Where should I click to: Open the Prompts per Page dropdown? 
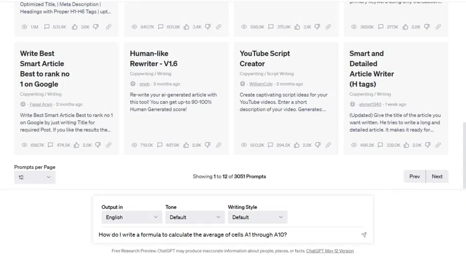tap(35, 177)
